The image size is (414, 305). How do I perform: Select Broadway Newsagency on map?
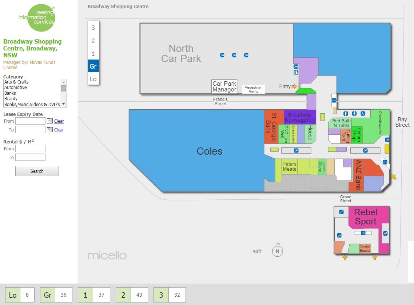tap(300, 117)
